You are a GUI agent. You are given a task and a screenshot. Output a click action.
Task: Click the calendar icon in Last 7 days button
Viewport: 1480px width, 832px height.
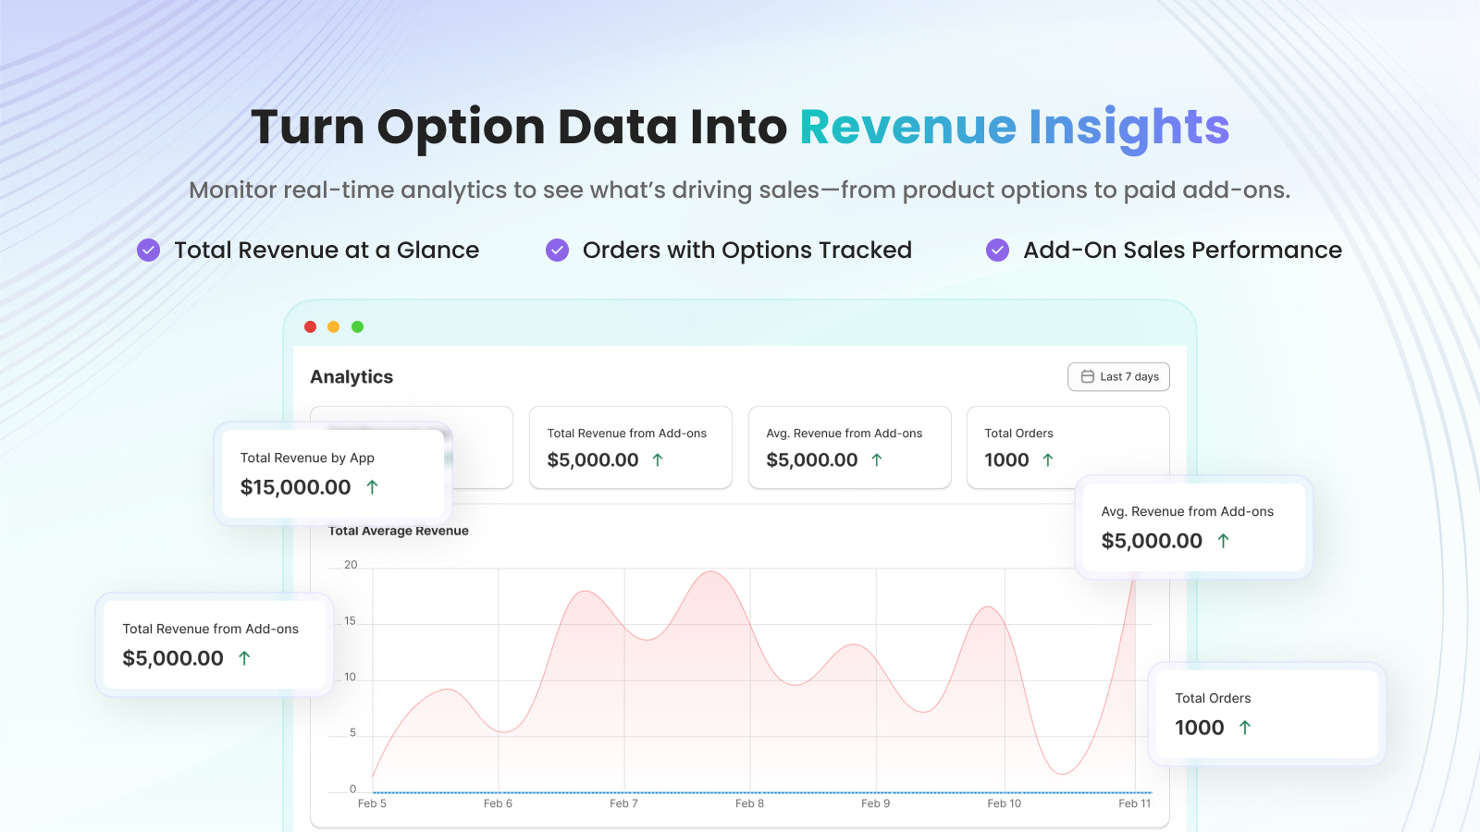[x=1088, y=376]
